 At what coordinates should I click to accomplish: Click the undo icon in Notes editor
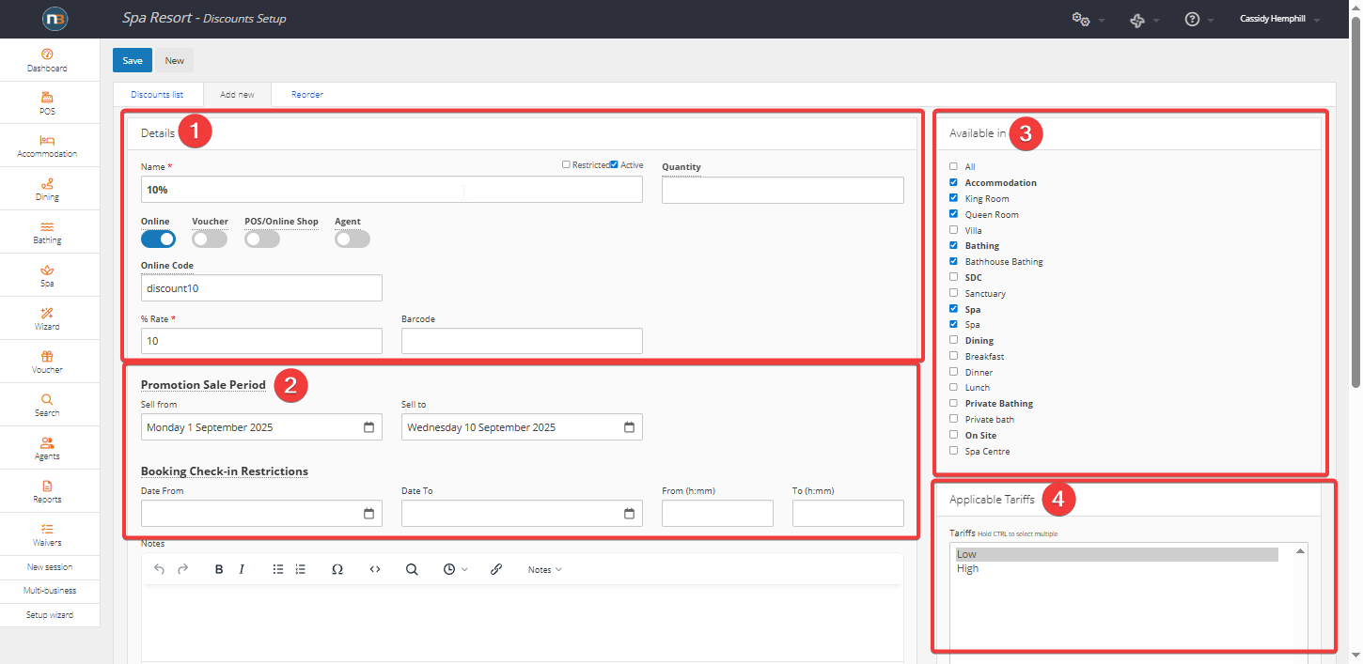coord(159,569)
